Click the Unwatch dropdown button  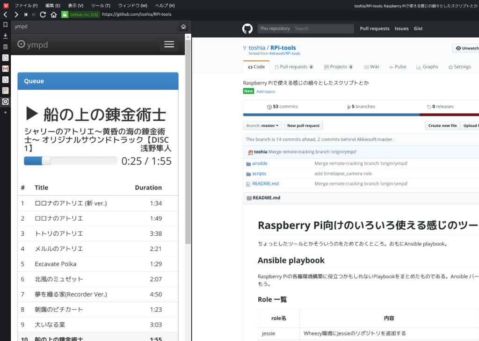(465, 48)
